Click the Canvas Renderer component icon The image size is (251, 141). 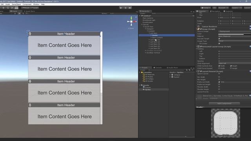198,27
